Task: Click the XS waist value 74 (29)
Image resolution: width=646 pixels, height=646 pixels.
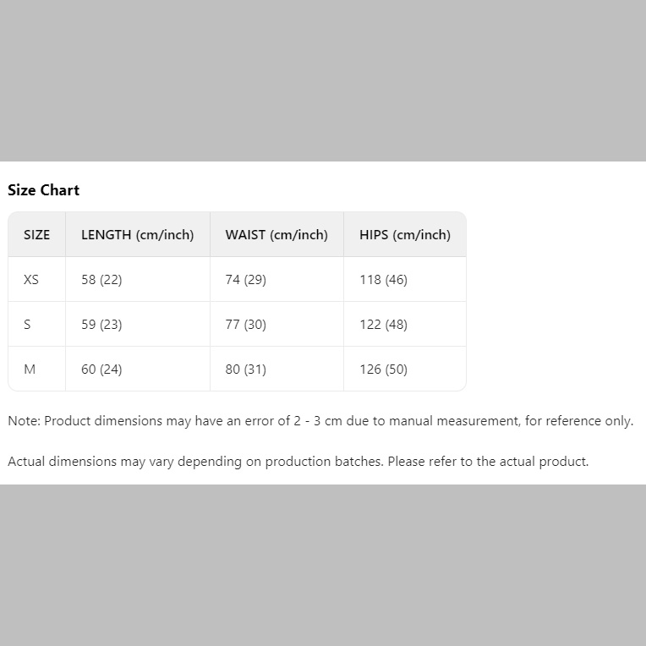Action: [246, 280]
